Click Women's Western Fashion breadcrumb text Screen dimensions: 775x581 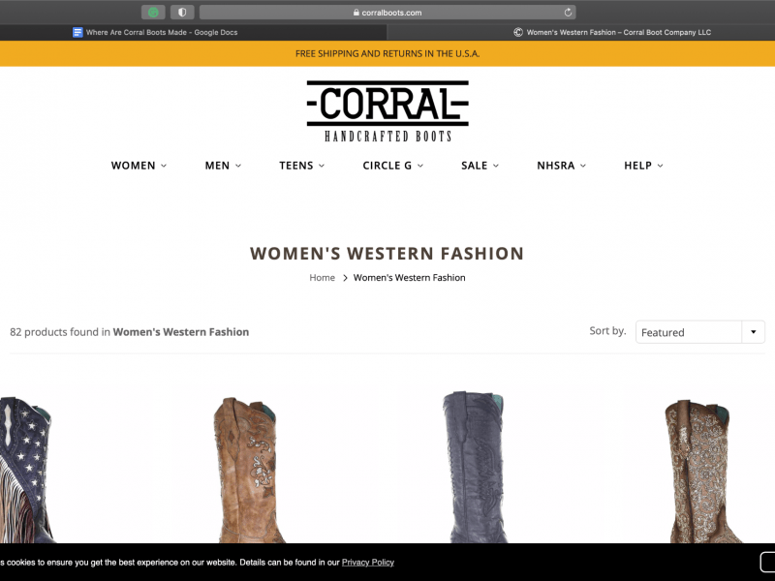click(x=409, y=278)
